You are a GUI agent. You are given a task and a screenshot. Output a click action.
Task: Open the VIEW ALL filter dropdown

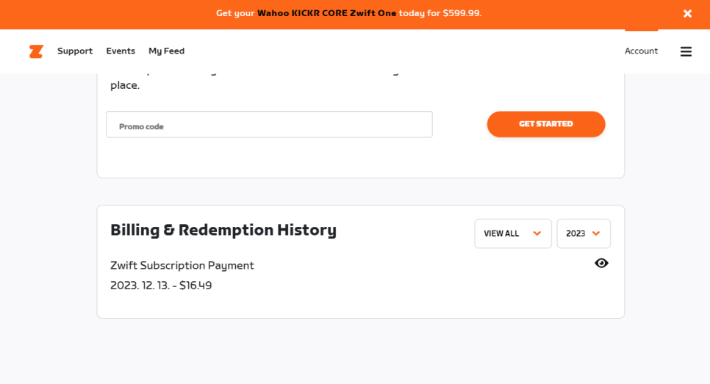tap(513, 233)
